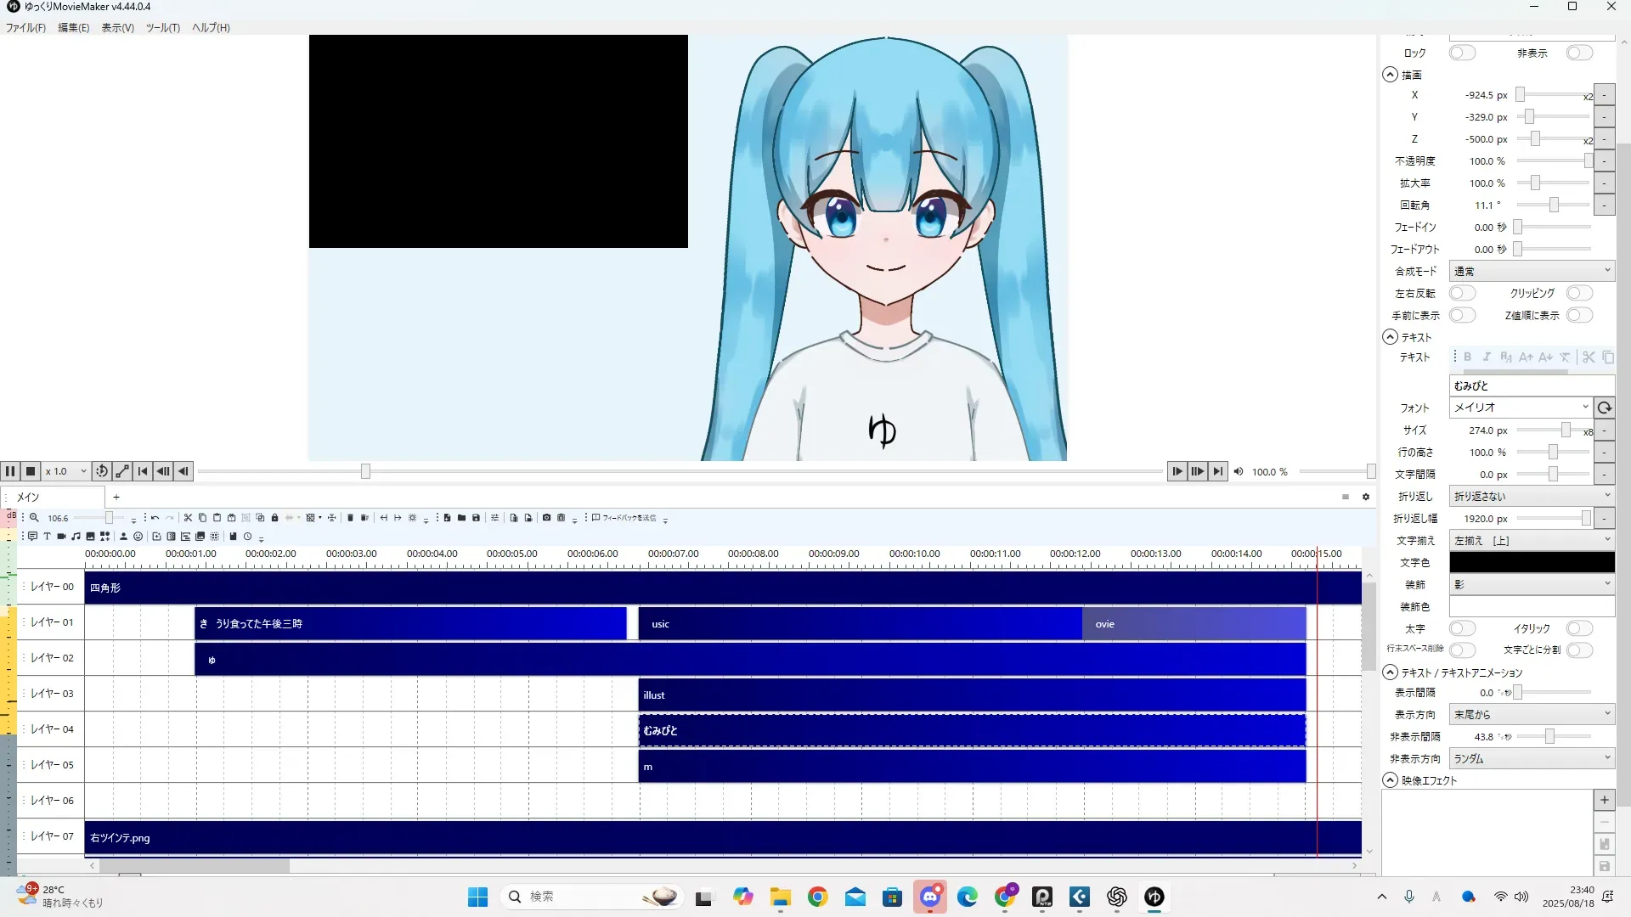Collapse the 描画 section expander

click(x=1390, y=75)
